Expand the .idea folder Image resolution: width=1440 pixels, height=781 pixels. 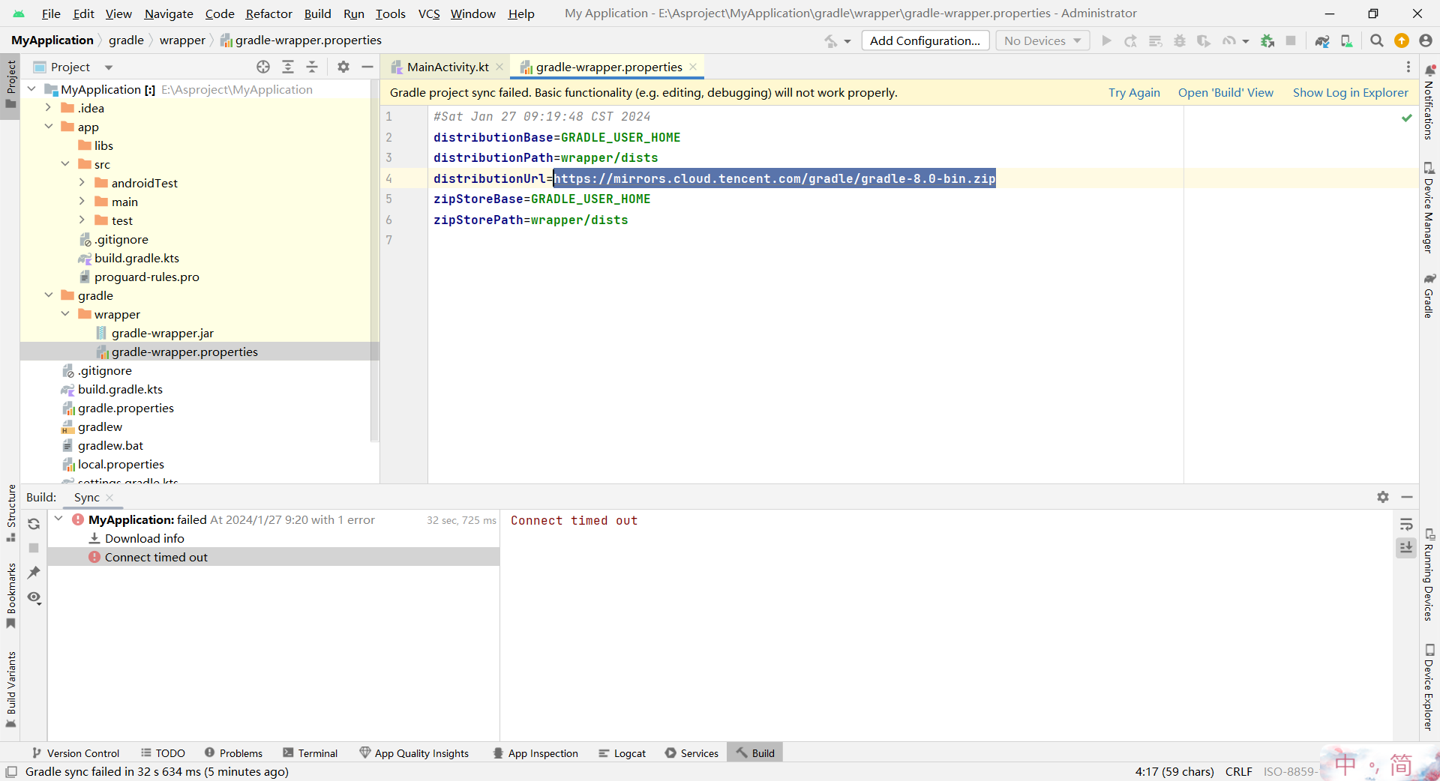click(x=48, y=108)
